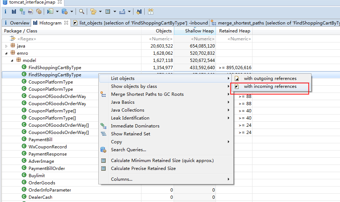Click the Export toolbar icon
Viewport: 340px width, 202px height.
122,12
